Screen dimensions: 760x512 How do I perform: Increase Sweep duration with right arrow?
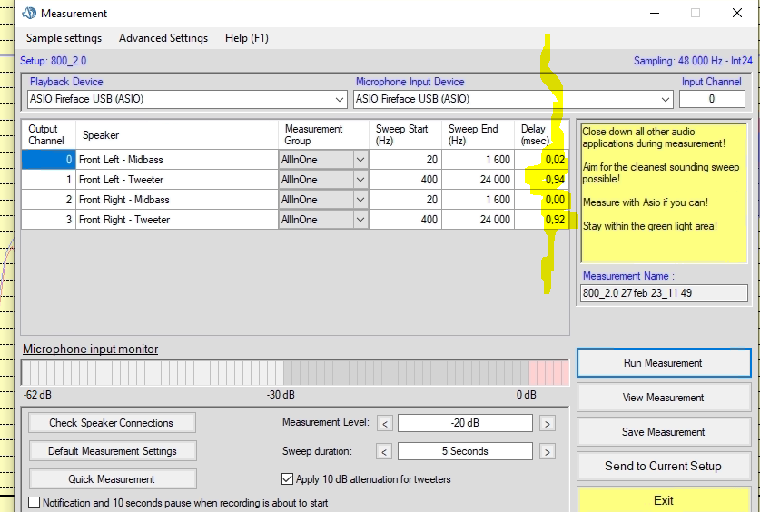tap(547, 451)
